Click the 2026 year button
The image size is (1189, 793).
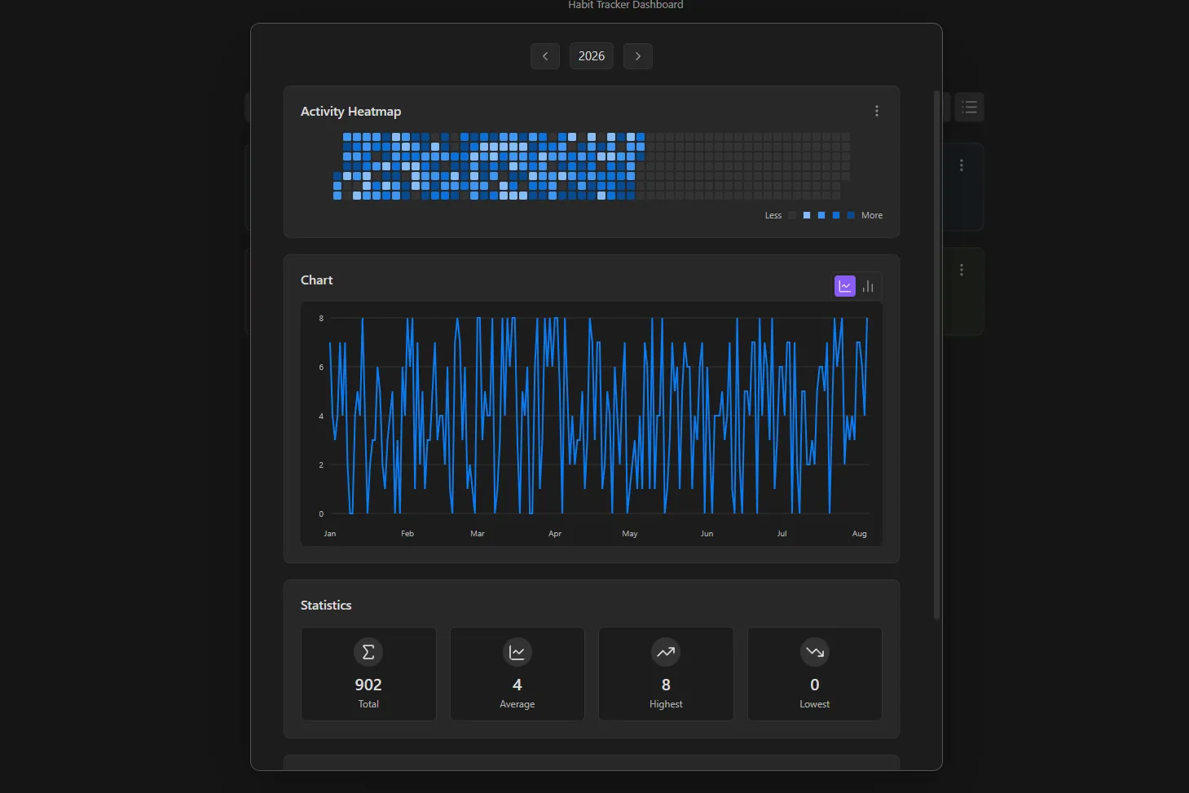pos(592,56)
